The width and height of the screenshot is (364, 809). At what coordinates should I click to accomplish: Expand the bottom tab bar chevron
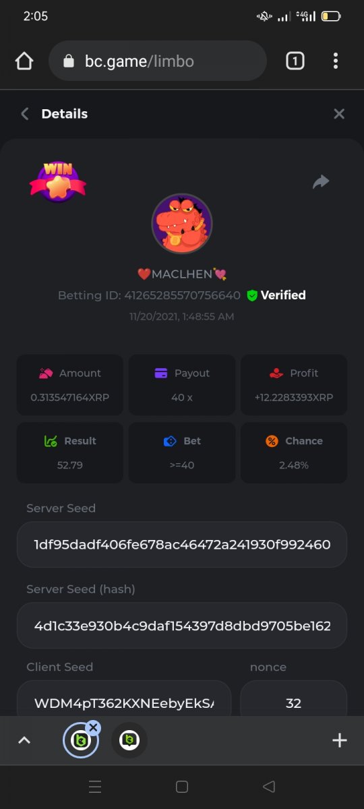click(x=24, y=740)
